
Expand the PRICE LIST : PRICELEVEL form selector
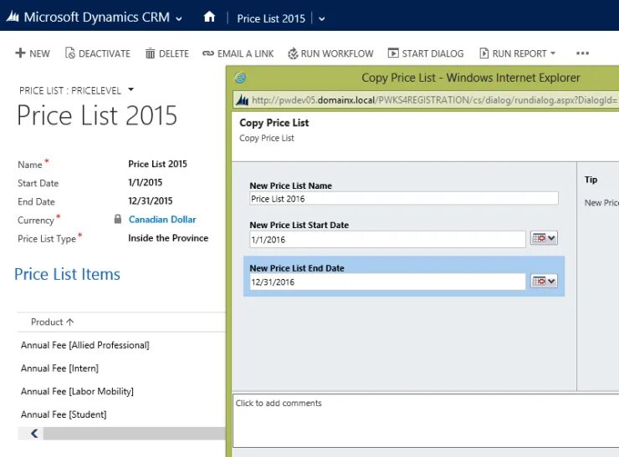pyautogui.click(x=131, y=90)
